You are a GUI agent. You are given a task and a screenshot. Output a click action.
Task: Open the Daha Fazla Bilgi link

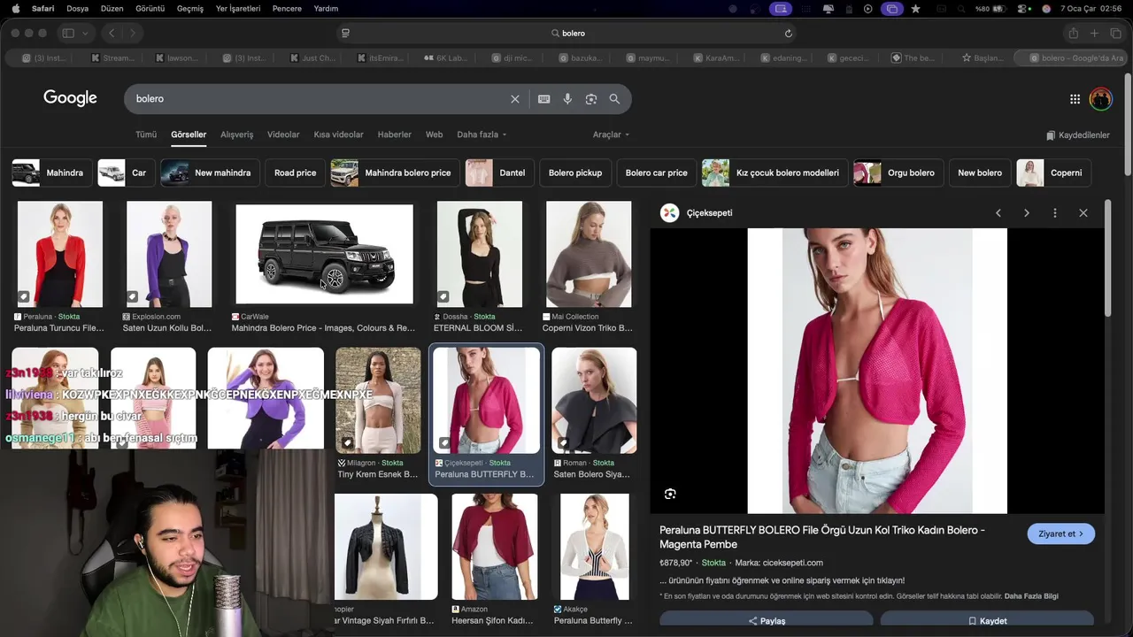click(1031, 596)
